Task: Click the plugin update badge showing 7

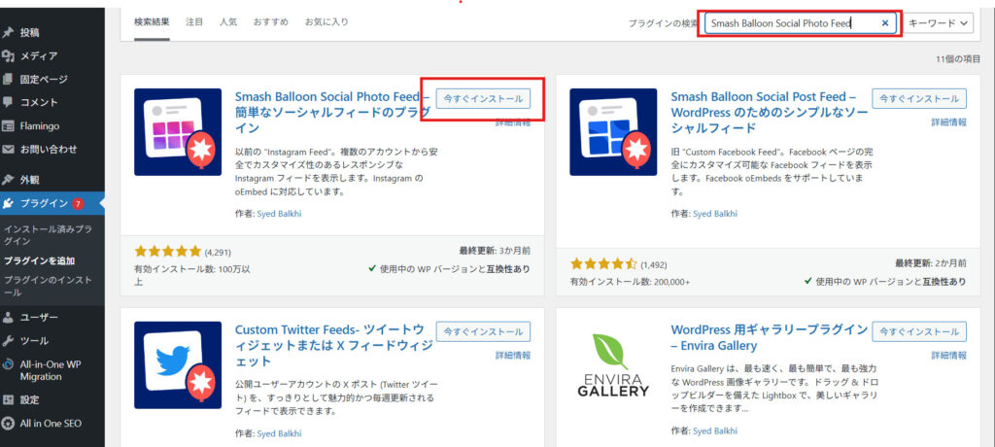Action: pyautogui.click(x=78, y=203)
